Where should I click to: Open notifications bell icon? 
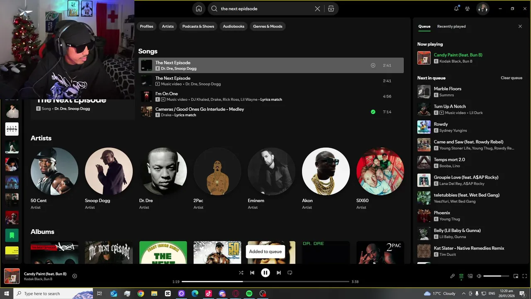(x=456, y=9)
